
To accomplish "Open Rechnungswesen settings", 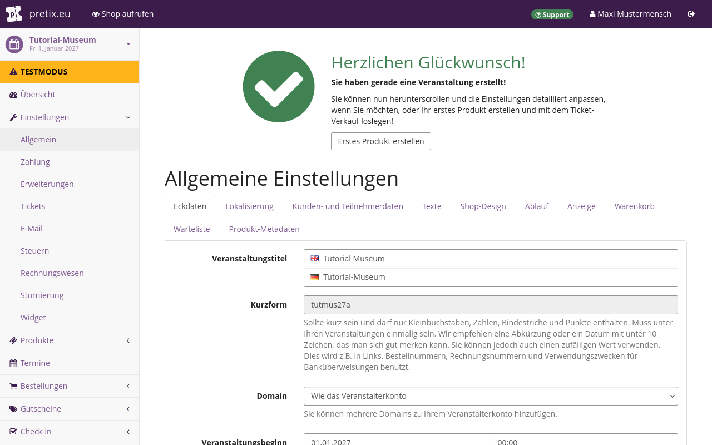I will coord(70,273).
